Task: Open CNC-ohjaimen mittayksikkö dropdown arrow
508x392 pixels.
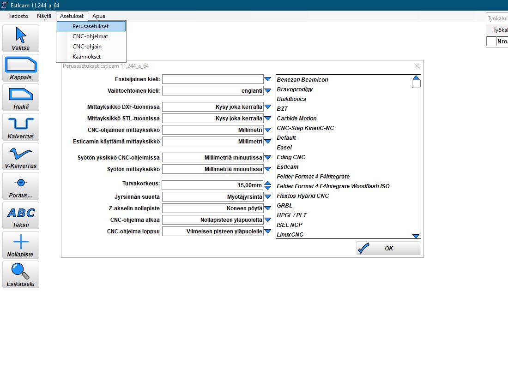Action: [x=267, y=130]
